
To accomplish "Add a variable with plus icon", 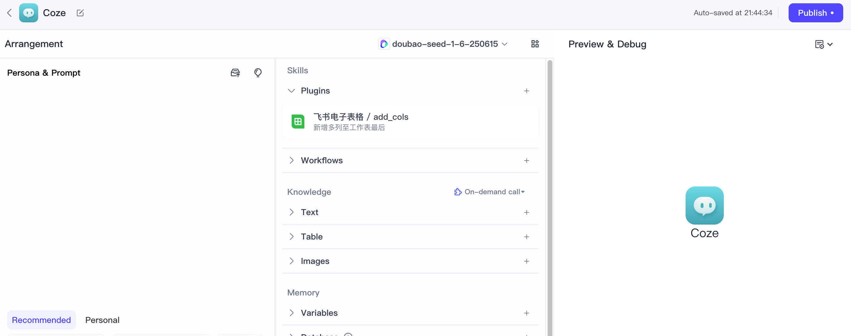I will pos(526,313).
